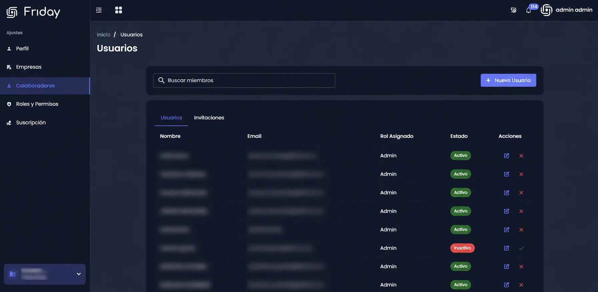Open the apps grid icon in the top bar
The image size is (598, 292).
coord(118,10)
